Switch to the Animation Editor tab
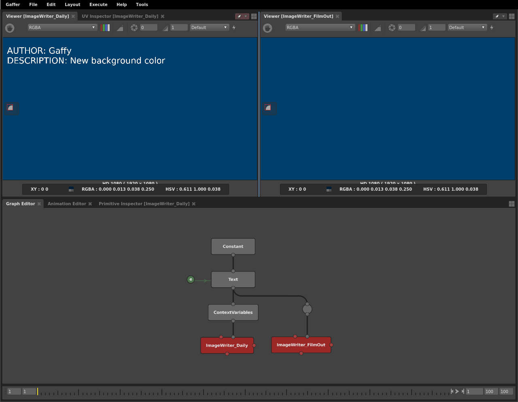 [x=67, y=204]
